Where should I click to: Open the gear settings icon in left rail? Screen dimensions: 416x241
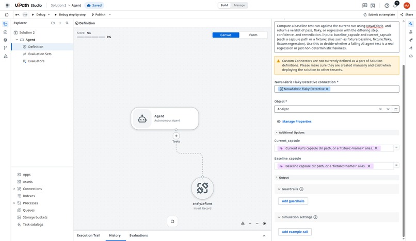(x=5, y=40)
